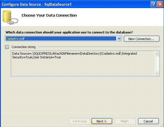The width and height of the screenshot is (164, 127).
Task: Open the data connection dropdown arrow
Action: (x=119, y=39)
